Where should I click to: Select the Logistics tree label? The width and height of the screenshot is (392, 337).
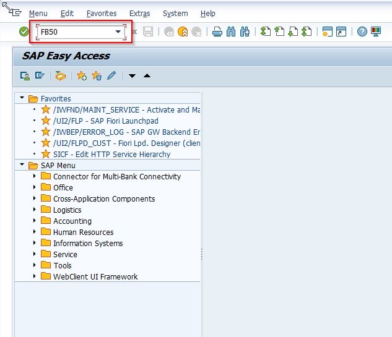pos(68,210)
